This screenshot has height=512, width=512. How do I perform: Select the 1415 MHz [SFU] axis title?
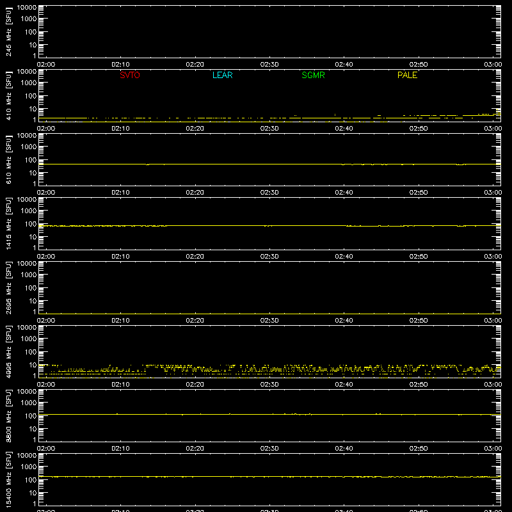[9, 223]
